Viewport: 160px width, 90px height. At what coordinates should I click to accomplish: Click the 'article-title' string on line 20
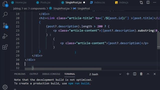(80, 18)
